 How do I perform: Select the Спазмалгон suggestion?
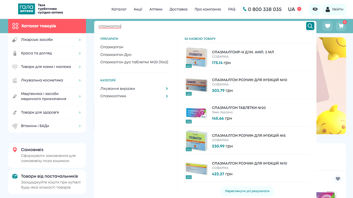(112, 47)
